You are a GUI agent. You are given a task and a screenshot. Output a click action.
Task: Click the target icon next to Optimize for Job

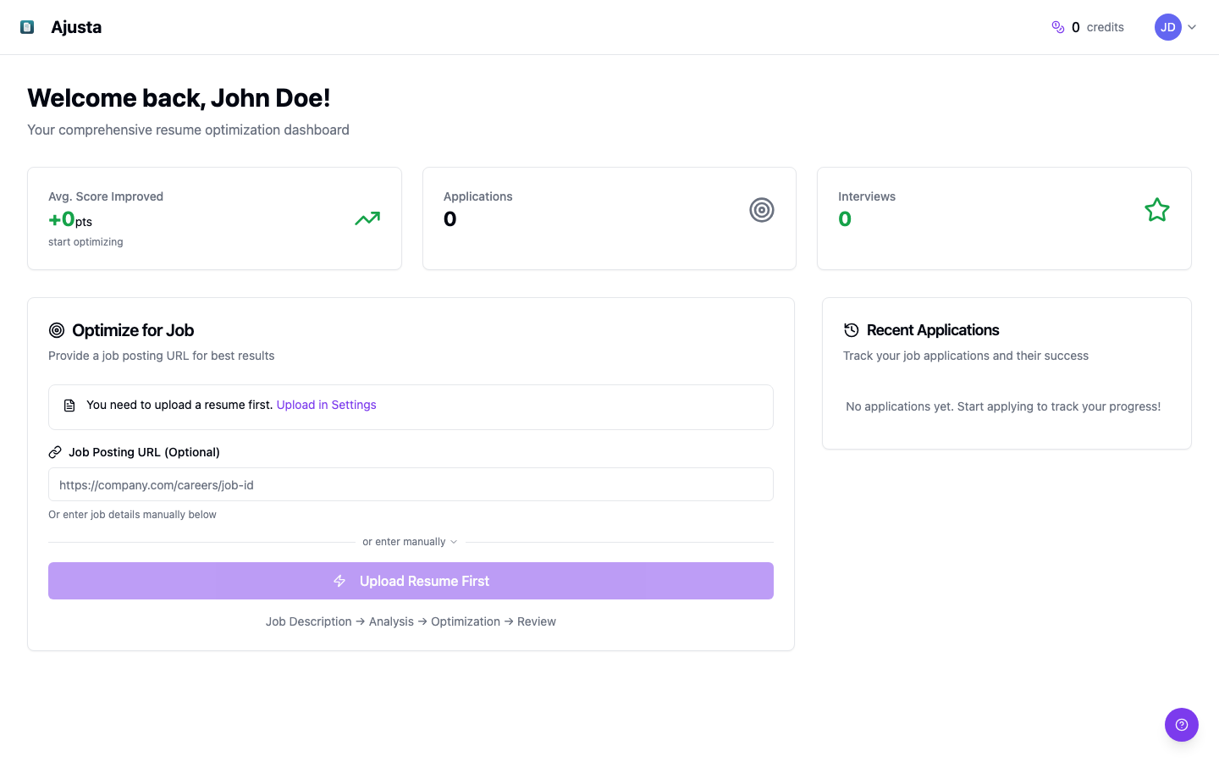(x=57, y=330)
